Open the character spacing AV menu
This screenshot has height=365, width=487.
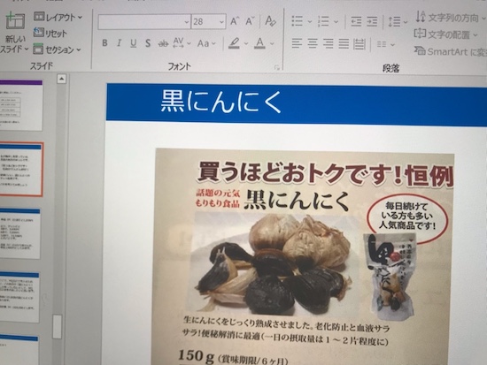click(x=182, y=43)
